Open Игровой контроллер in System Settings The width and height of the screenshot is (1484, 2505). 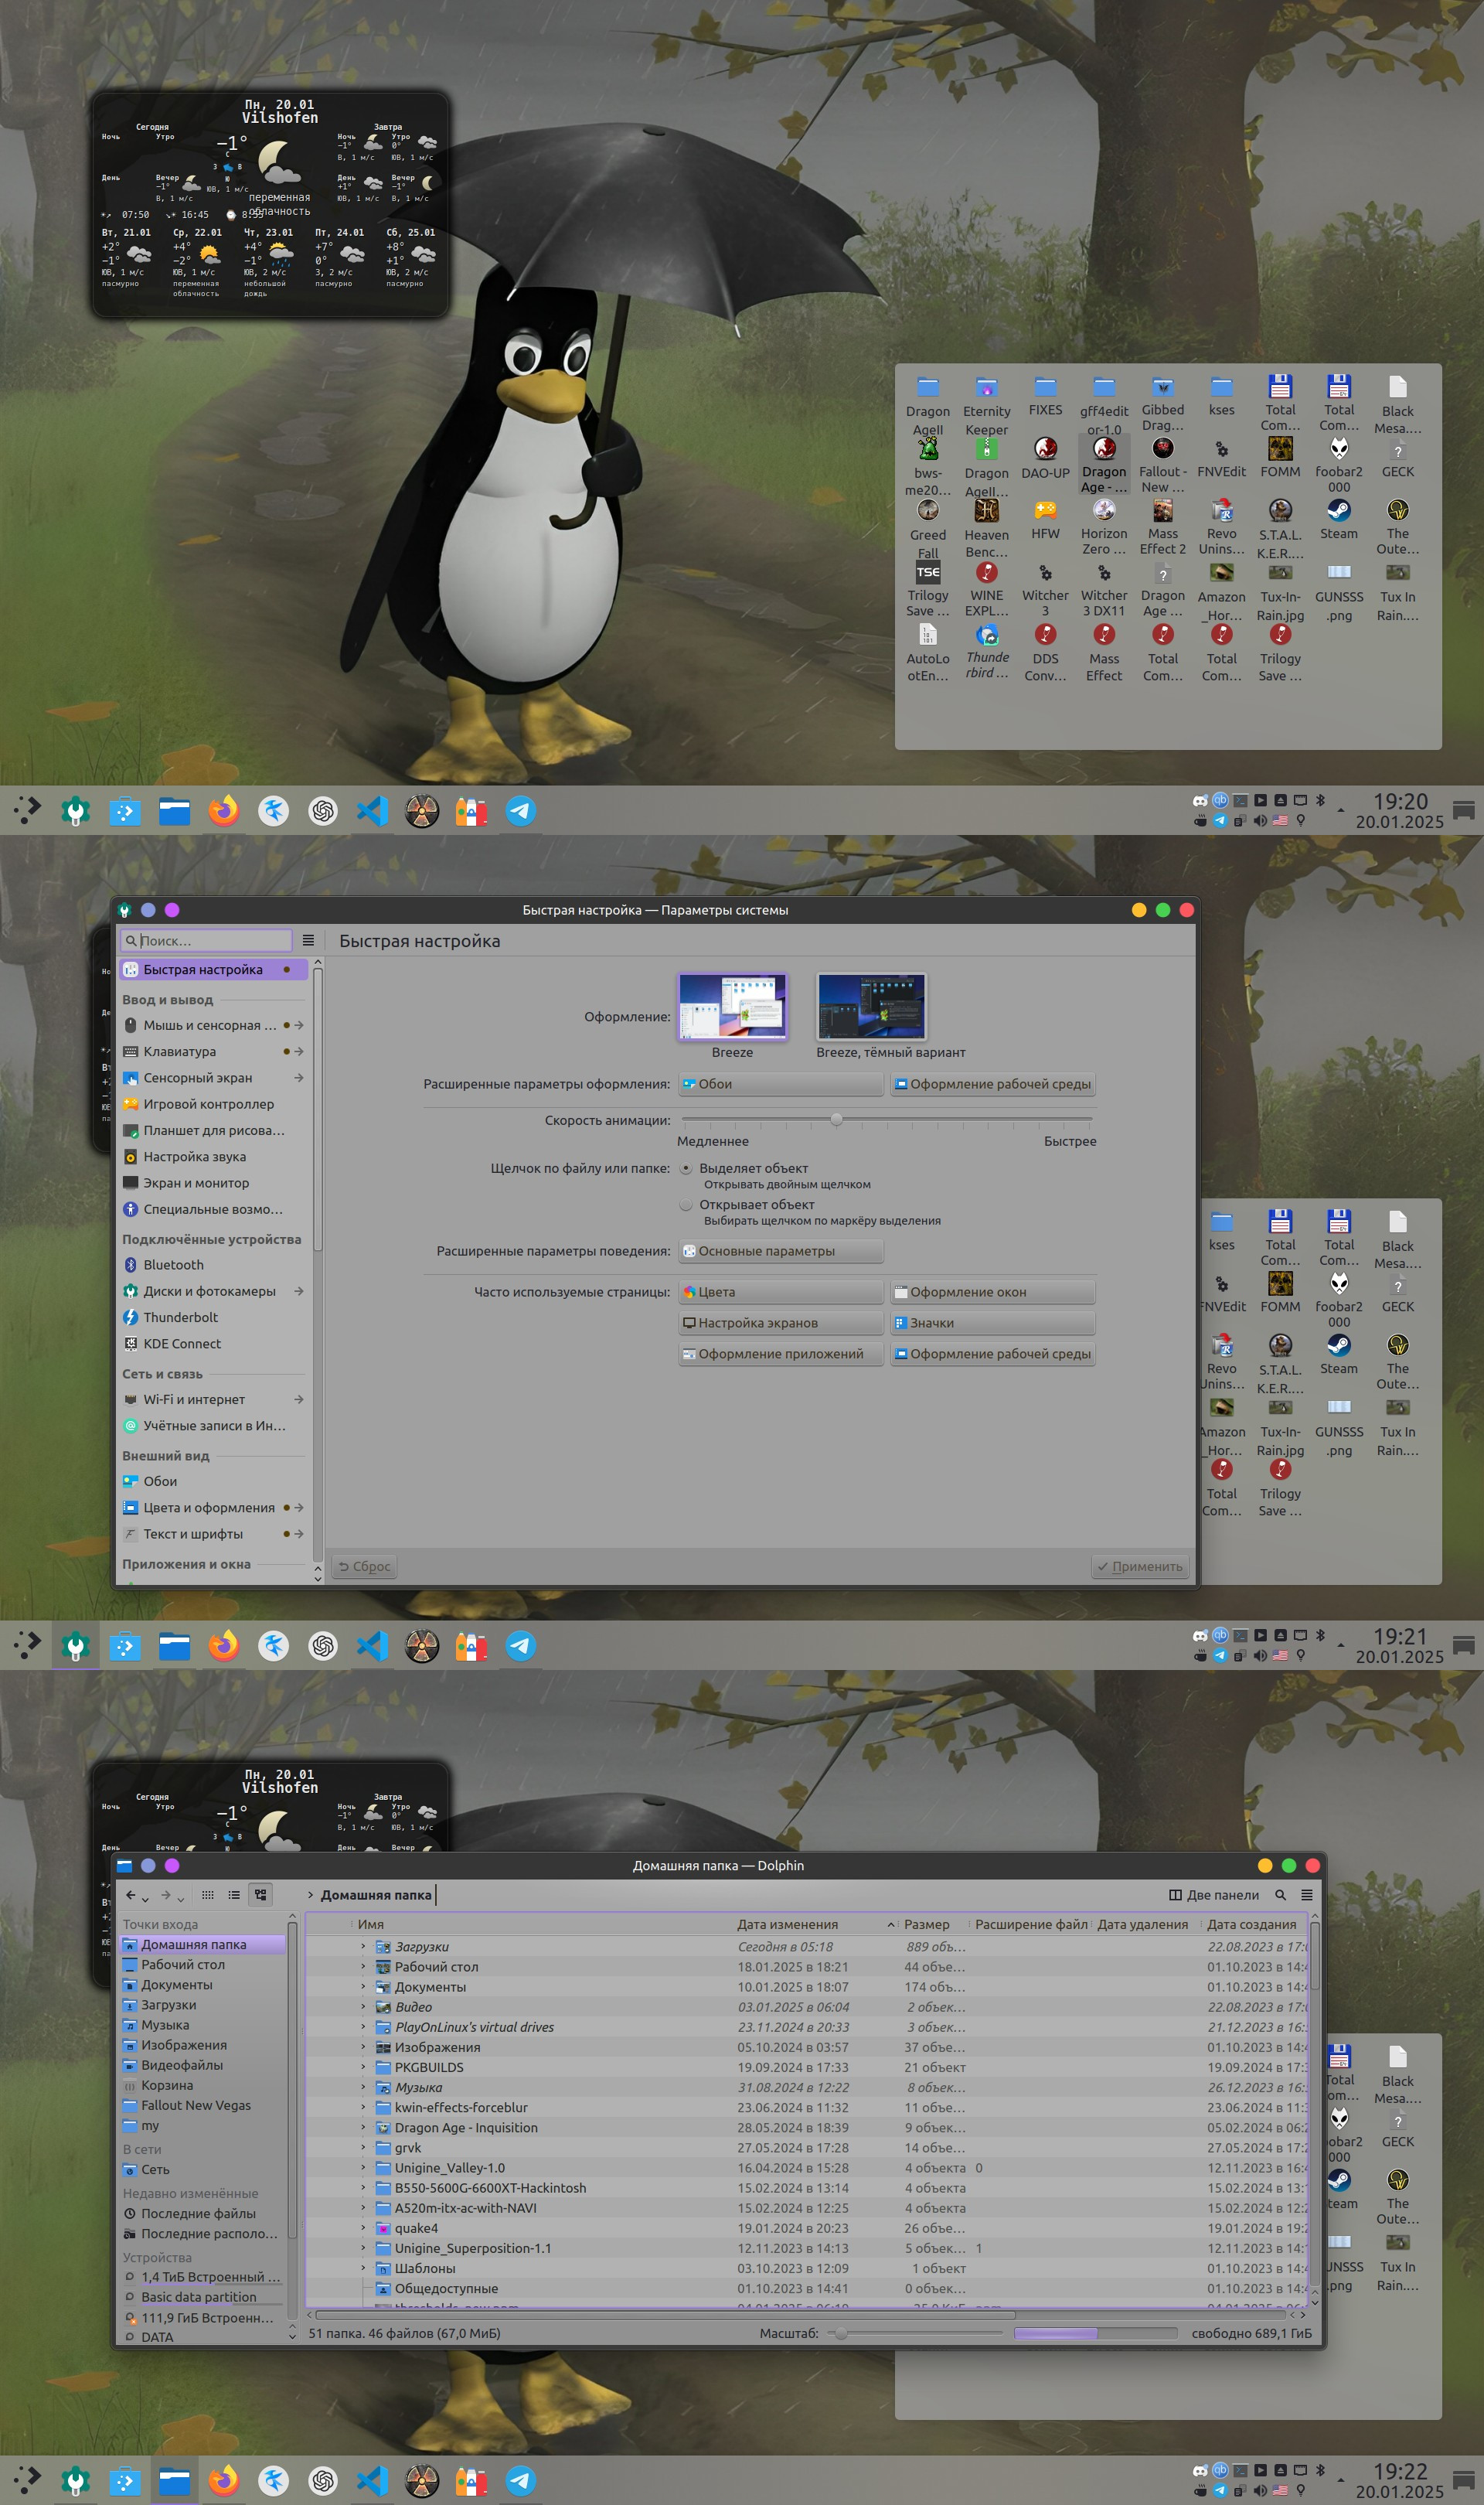coord(214,1103)
